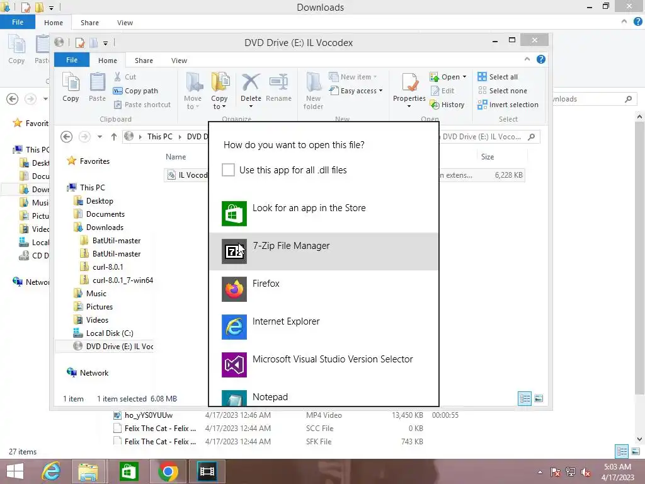The width and height of the screenshot is (645, 484).
Task: Collapse the DVD Drive window ribbon
Action: (527, 59)
